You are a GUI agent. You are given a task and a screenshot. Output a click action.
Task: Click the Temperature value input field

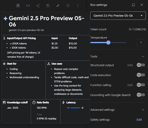141,43
